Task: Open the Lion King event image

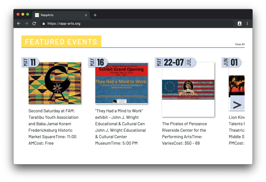Action: tap(236, 86)
